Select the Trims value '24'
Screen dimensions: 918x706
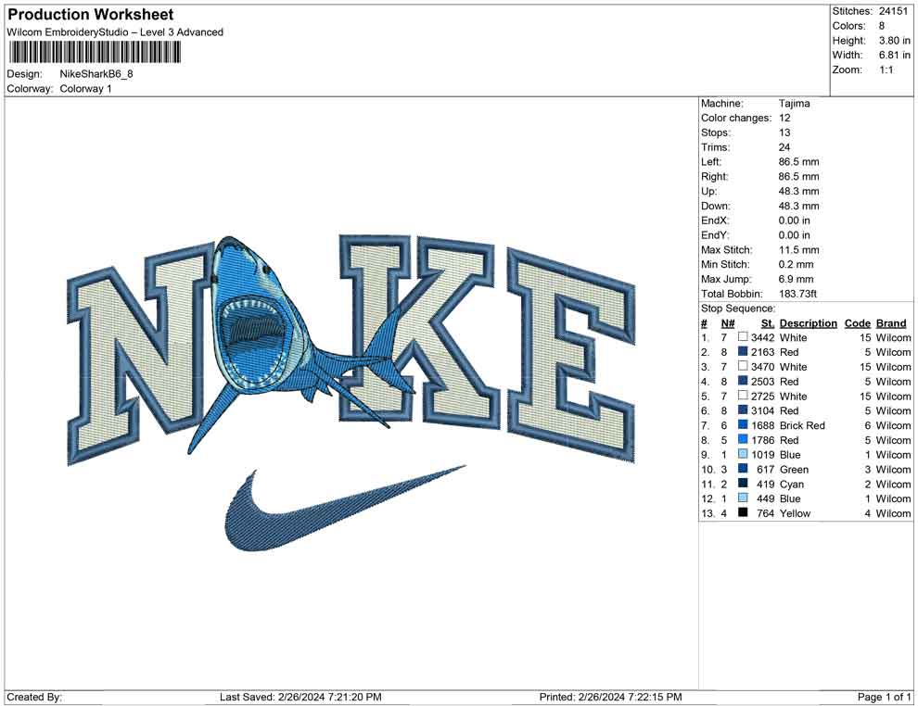coord(784,147)
